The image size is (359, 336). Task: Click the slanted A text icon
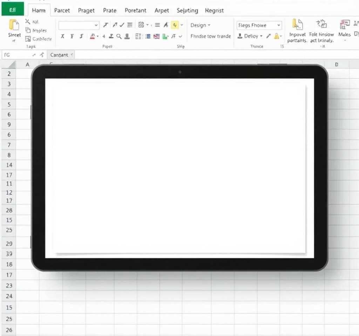point(166,25)
